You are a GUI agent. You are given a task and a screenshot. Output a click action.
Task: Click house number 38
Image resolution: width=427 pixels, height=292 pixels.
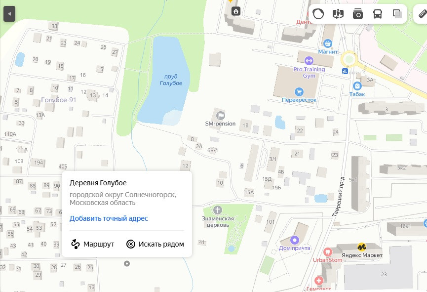pyautogui.click(x=54, y=26)
